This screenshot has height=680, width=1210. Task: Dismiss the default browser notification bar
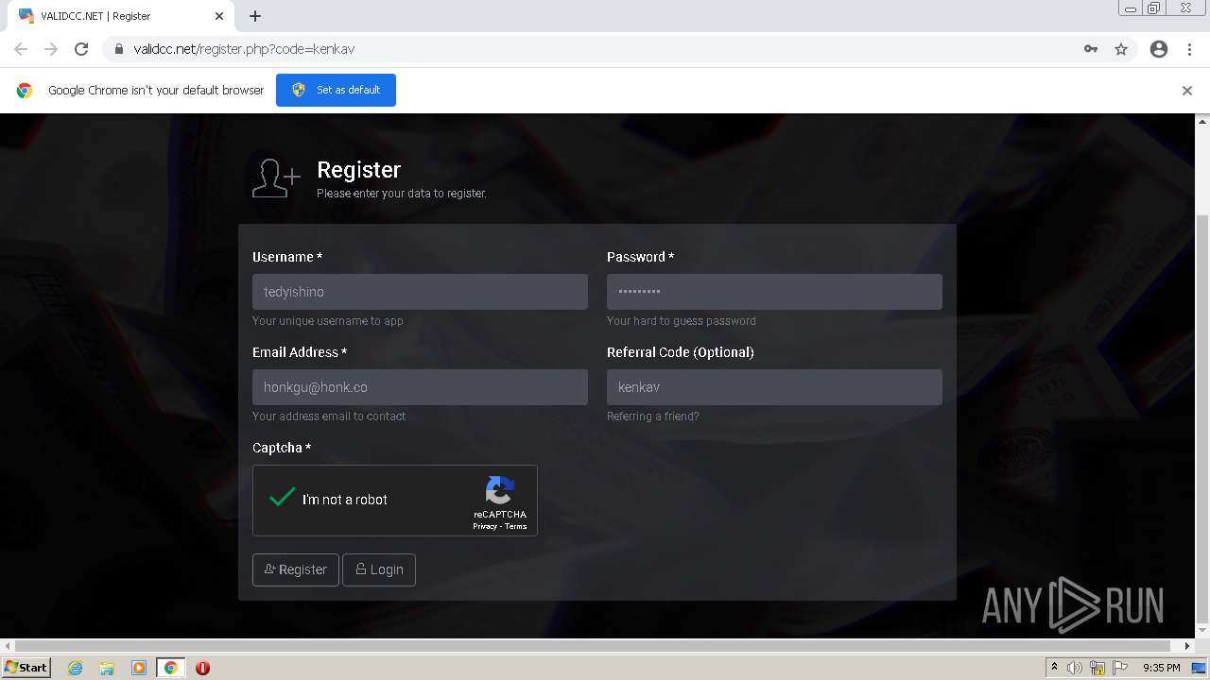point(1187,91)
